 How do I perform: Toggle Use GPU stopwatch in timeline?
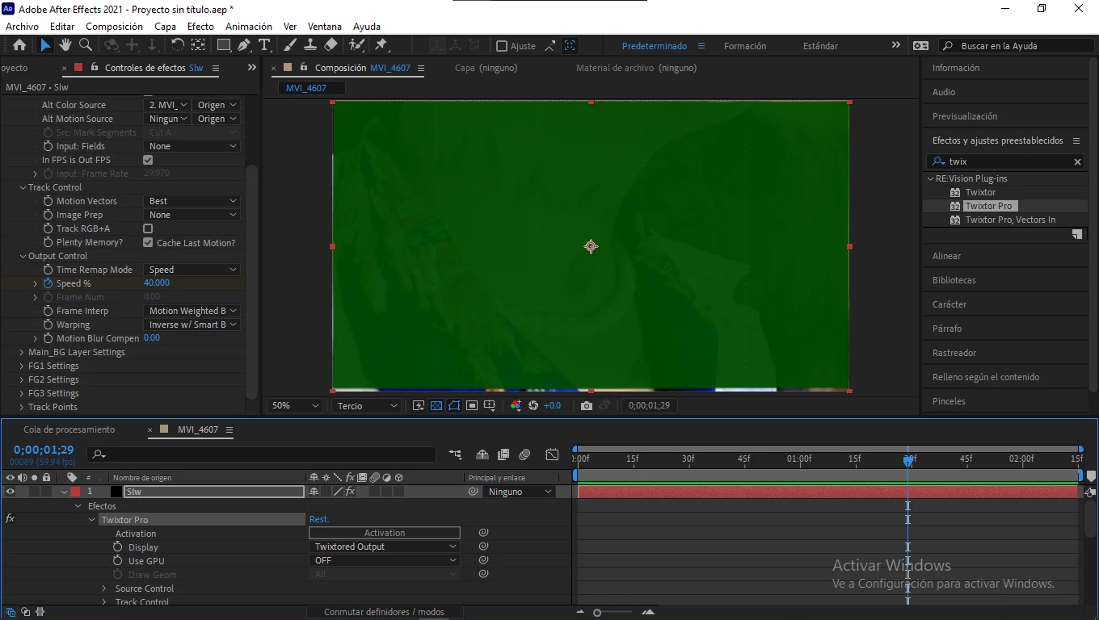tap(117, 560)
